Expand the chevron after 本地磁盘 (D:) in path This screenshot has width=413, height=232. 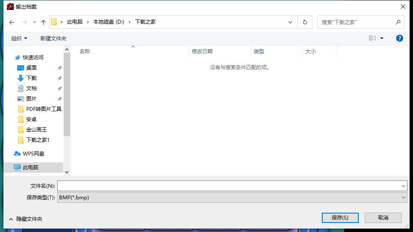click(129, 22)
